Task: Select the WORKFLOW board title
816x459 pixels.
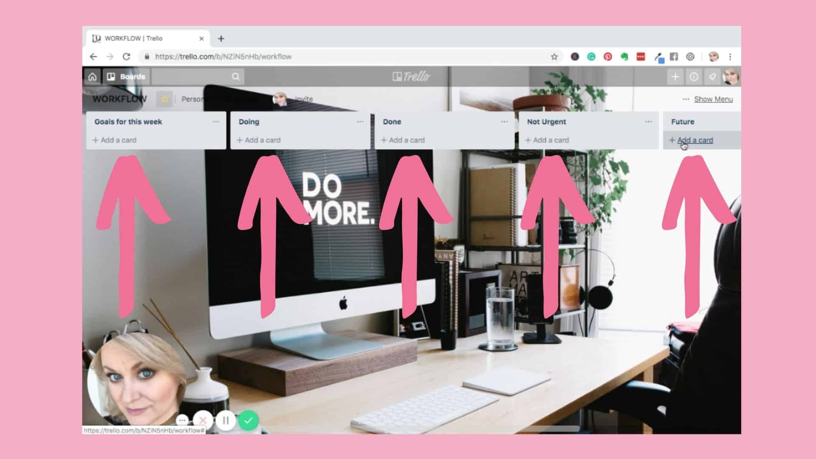Action: tap(120, 99)
